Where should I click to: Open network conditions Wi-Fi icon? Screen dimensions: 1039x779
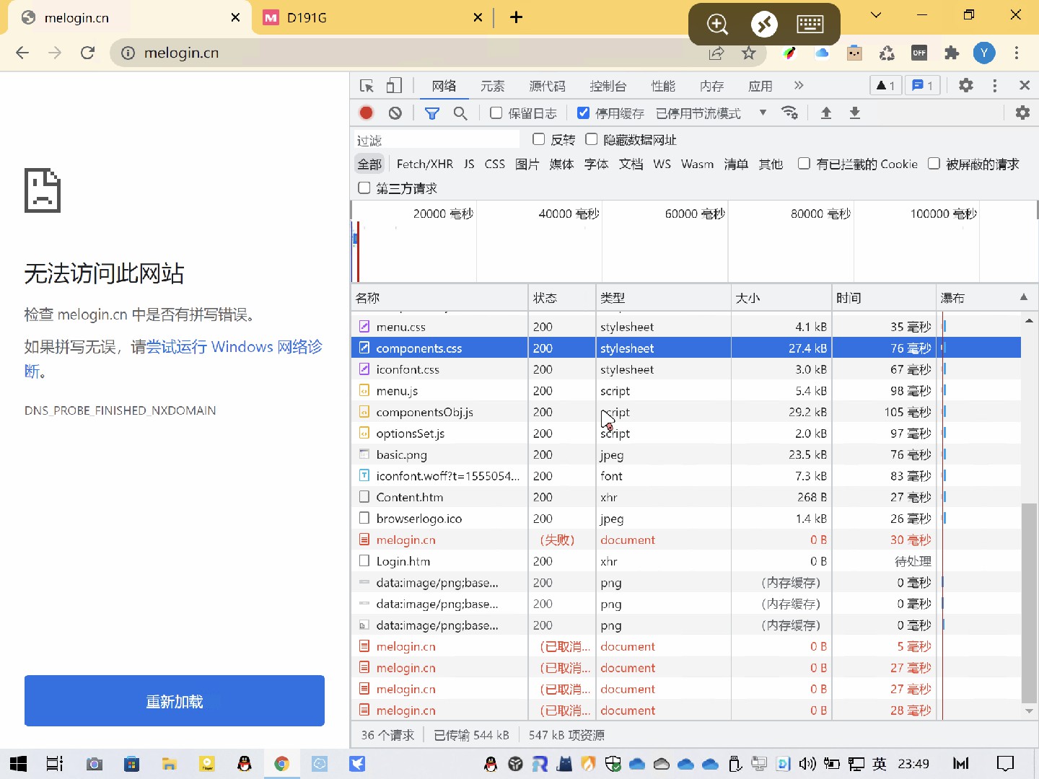[790, 113]
